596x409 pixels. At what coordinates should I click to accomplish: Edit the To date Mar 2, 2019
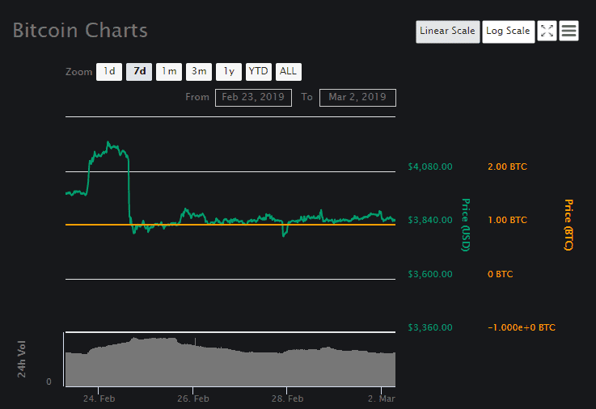coord(357,98)
